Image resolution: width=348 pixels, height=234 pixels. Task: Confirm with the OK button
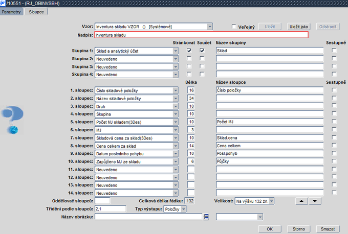270,228
